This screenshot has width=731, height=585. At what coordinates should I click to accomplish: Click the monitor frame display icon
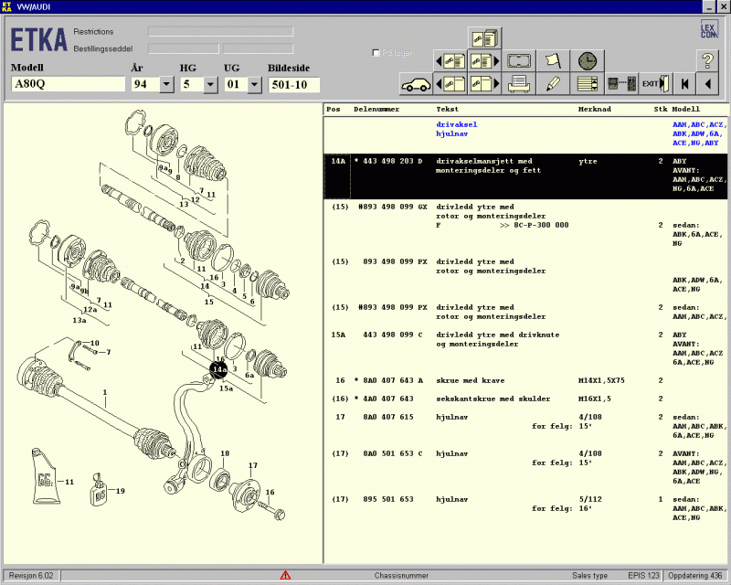point(519,60)
